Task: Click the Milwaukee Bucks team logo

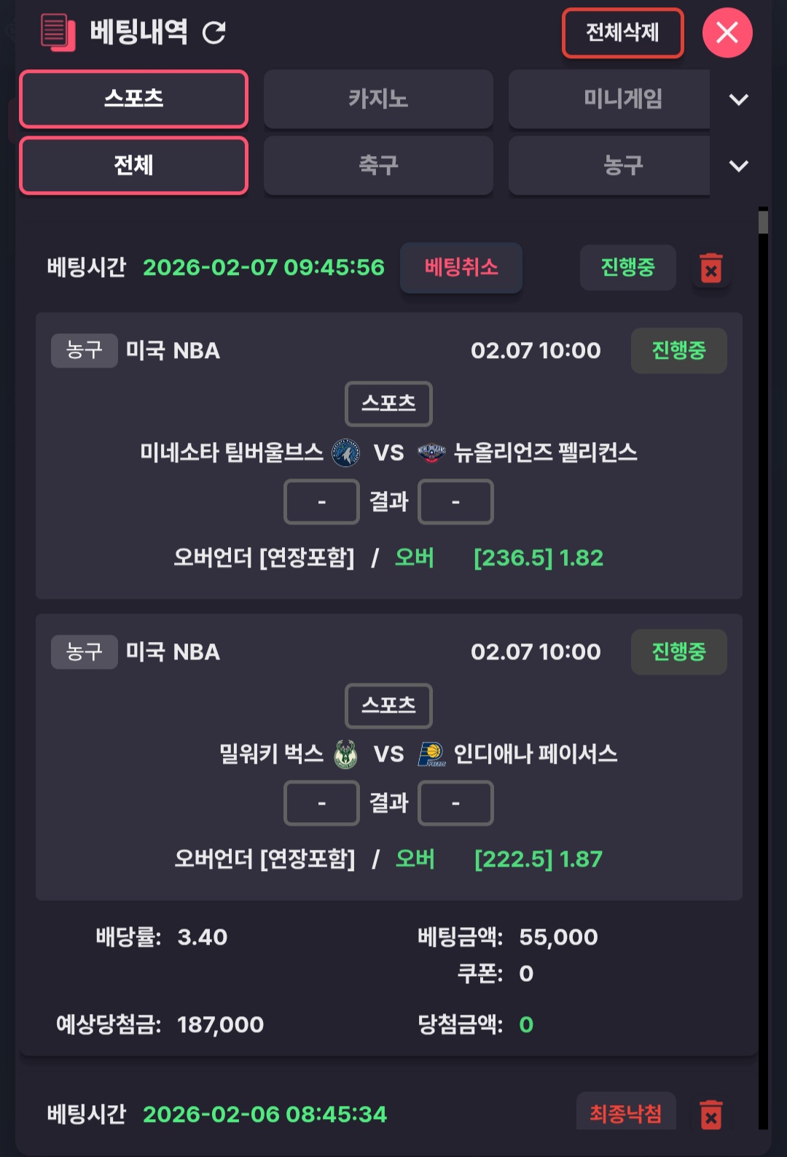Action: pyautogui.click(x=345, y=754)
